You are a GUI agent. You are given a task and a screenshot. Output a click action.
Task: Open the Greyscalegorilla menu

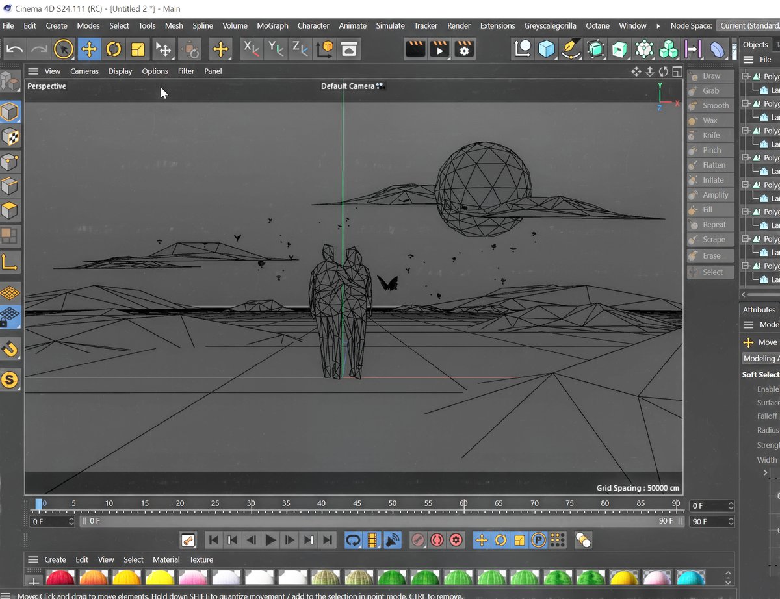(x=551, y=25)
